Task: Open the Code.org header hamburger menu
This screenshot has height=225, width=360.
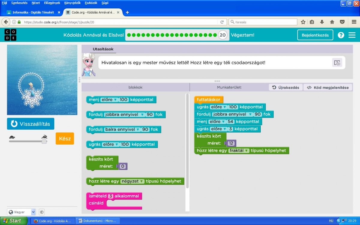Action: pyautogui.click(x=352, y=35)
